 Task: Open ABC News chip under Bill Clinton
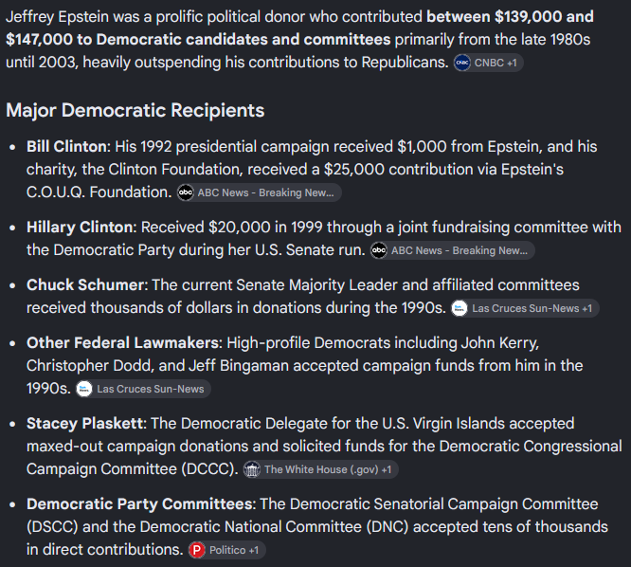pyautogui.click(x=260, y=192)
